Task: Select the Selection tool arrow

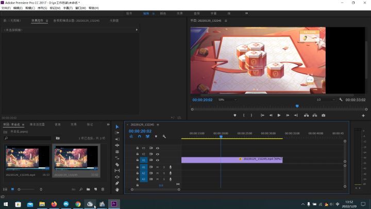Action: click(117, 127)
